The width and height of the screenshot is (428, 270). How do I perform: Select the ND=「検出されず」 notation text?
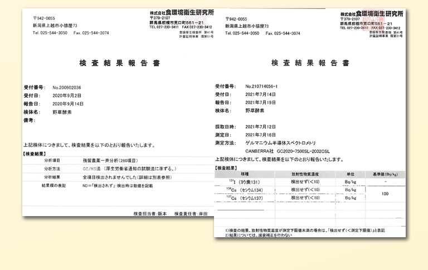[118, 186]
